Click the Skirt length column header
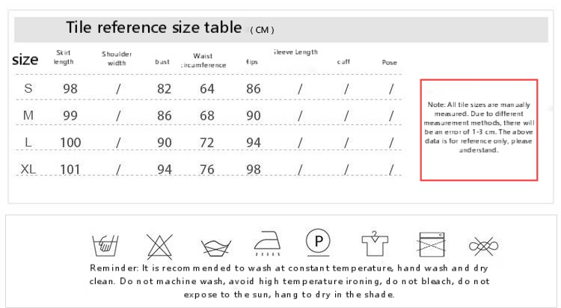This screenshot has height=308, width=561. pyautogui.click(x=63, y=57)
